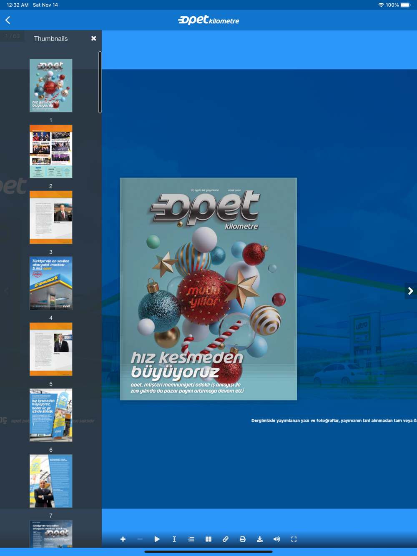This screenshot has height=556, width=417.
Task: Tap the magazine cover page
Action: tap(208, 289)
